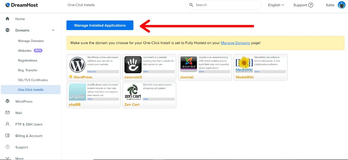This screenshot has width=348, height=160.
Task: Open Websites marked with BETA badge
Action: coord(25,51)
